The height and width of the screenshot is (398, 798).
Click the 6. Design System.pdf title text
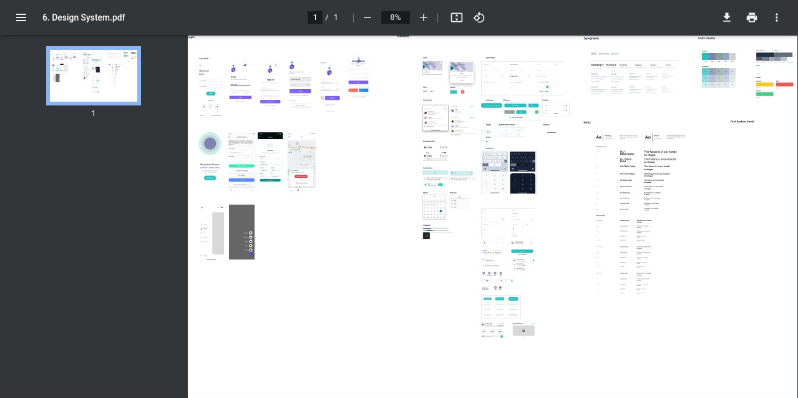pos(84,17)
